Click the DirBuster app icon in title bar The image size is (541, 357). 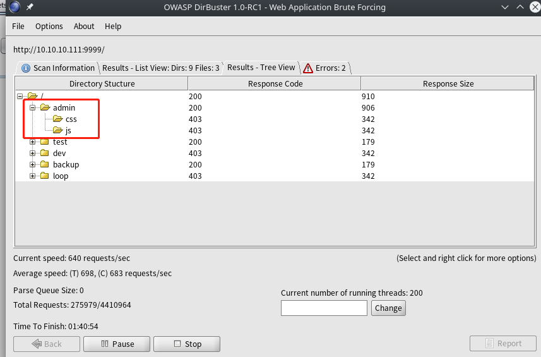pos(15,6)
